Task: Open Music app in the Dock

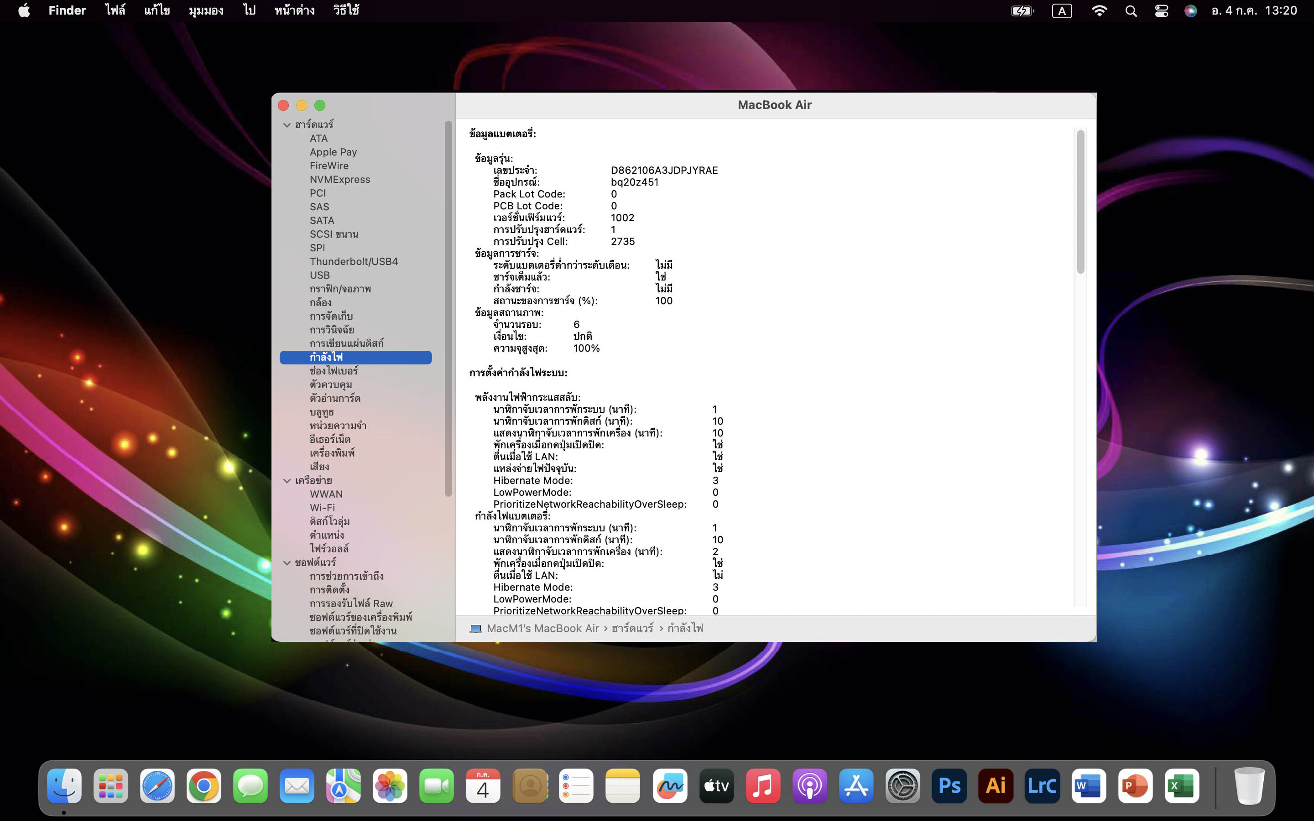Action: point(763,786)
